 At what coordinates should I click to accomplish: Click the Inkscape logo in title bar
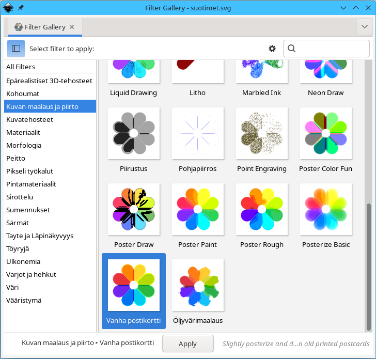(x=8, y=8)
